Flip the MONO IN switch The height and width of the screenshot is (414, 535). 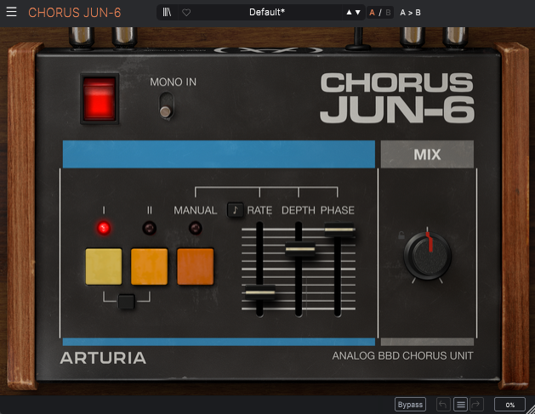click(x=166, y=105)
